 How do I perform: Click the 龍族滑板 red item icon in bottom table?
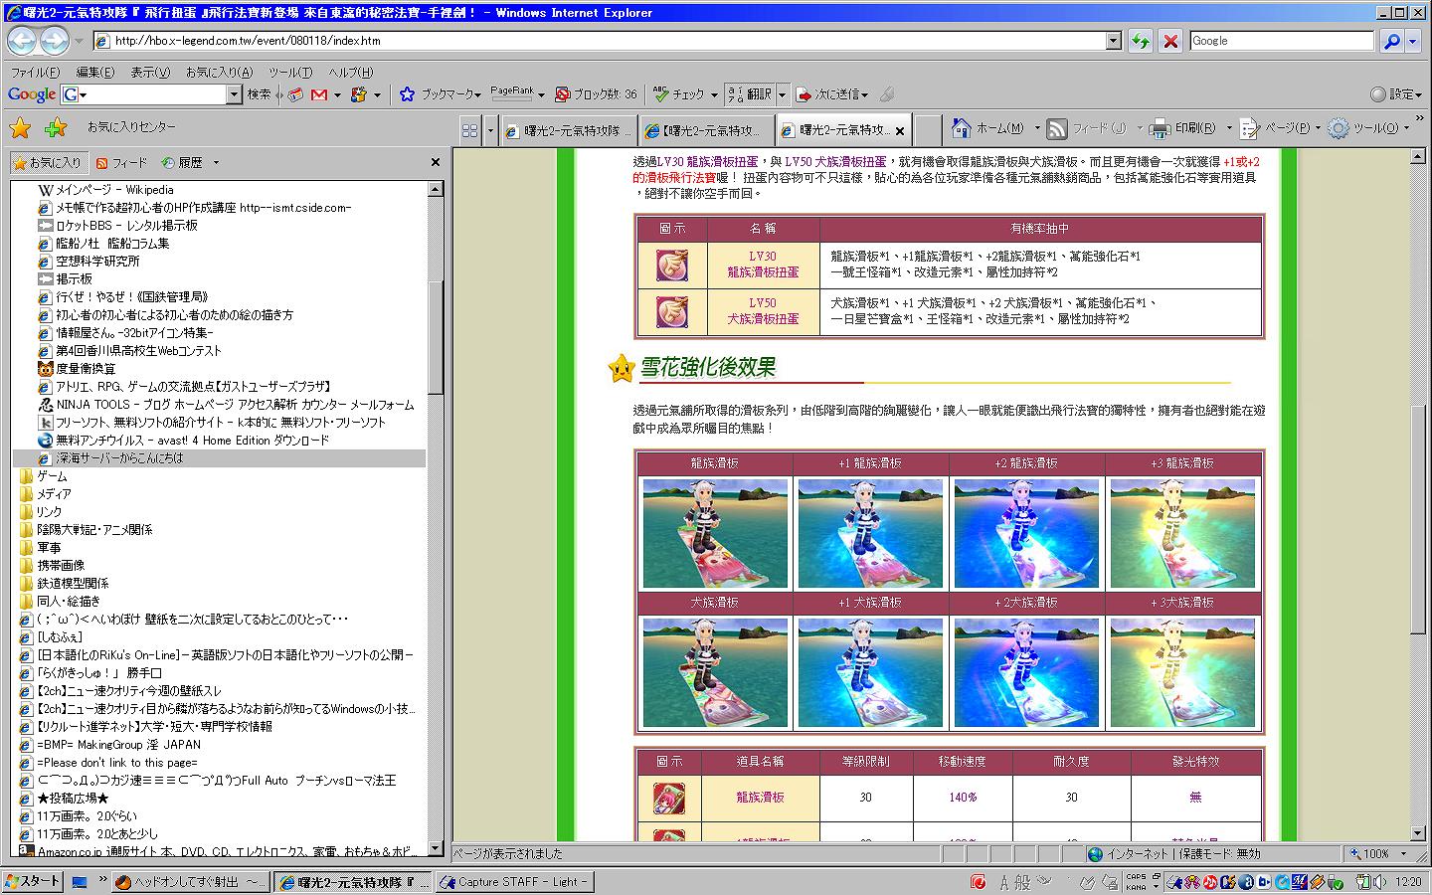point(669,798)
